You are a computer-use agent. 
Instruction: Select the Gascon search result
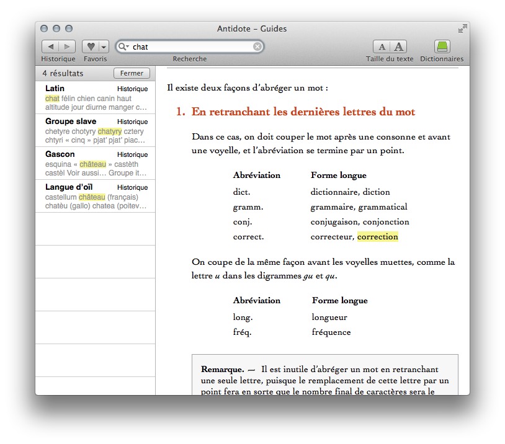pyautogui.click(x=96, y=163)
